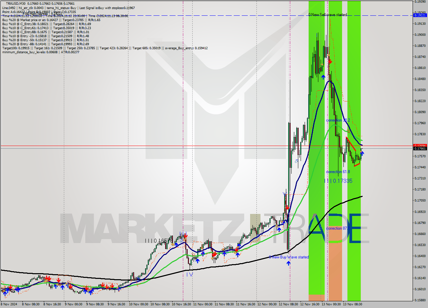Select the '11 Nov 08:30' time axis label
This screenshot has height=308, width=428.
[224, 304]
